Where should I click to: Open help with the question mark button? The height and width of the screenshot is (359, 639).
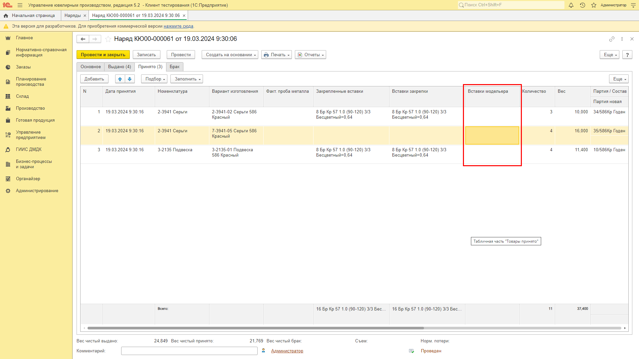[x=627, y=55]
